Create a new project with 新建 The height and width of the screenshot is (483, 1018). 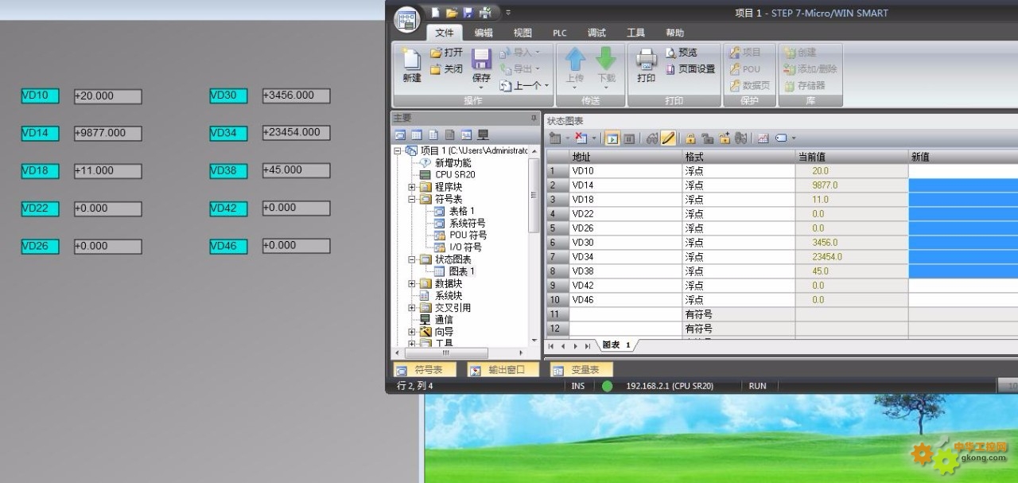coord(412,65)
